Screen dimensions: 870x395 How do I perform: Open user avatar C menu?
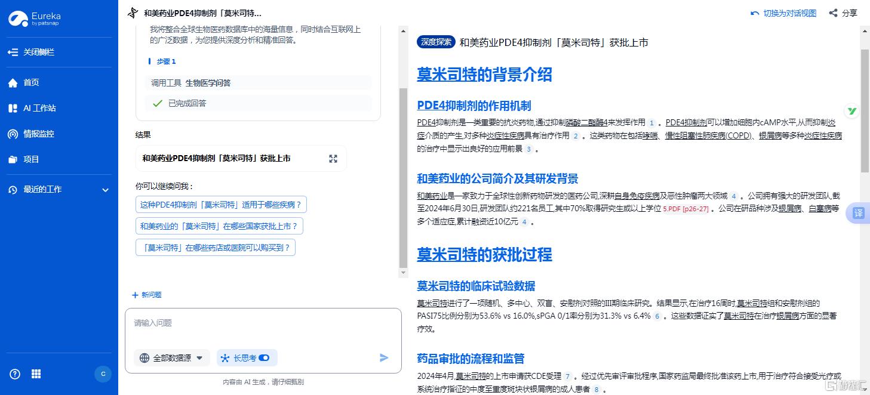pos(103,374)
